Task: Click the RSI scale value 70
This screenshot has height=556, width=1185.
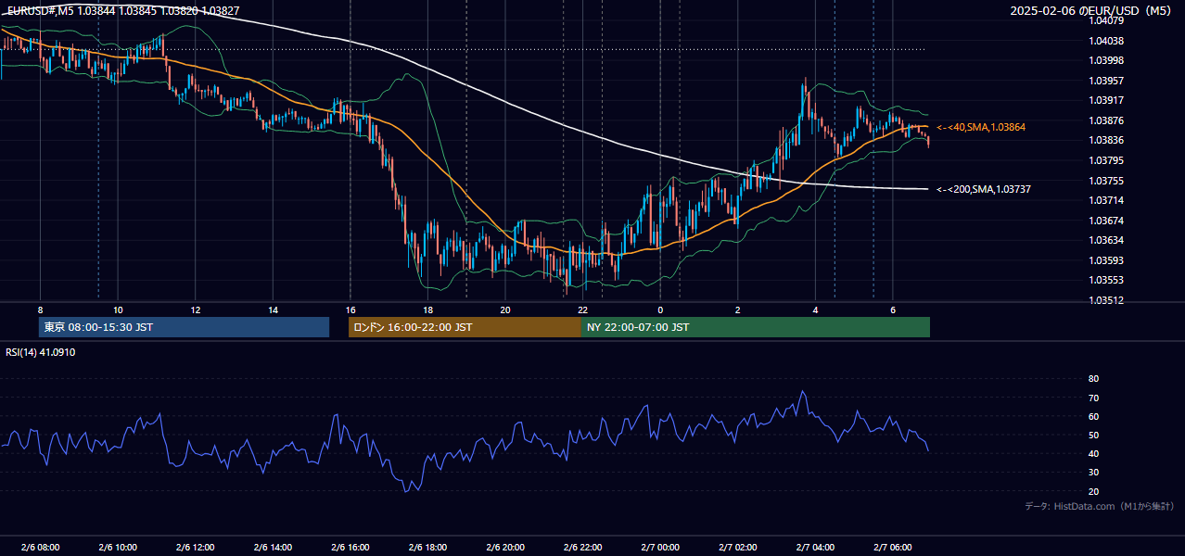Action: tap(1094, 398)
